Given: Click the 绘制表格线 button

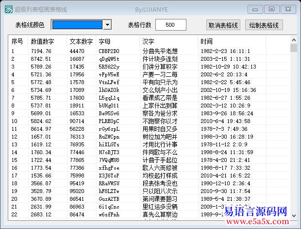Looking at the screenshot, I should pyautogui.click(x=264, y=25).
